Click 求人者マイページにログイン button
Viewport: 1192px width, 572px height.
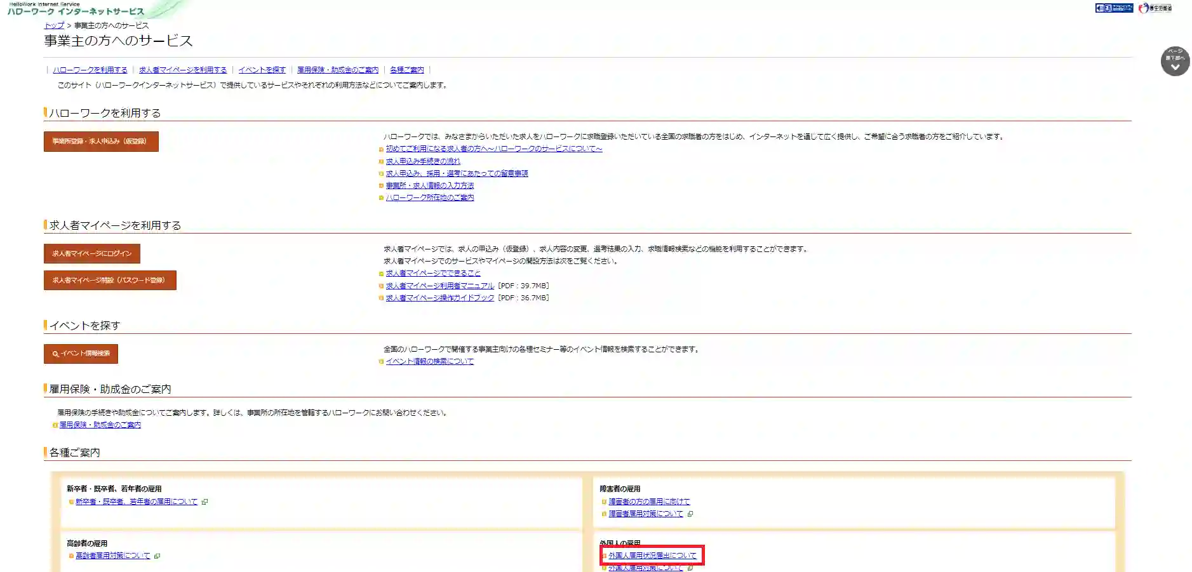(92, 253)
